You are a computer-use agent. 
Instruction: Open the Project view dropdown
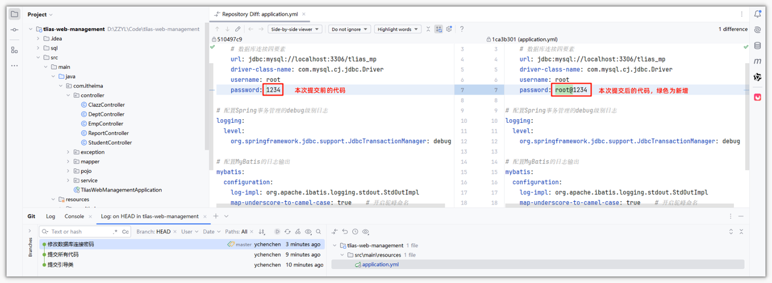40,14
